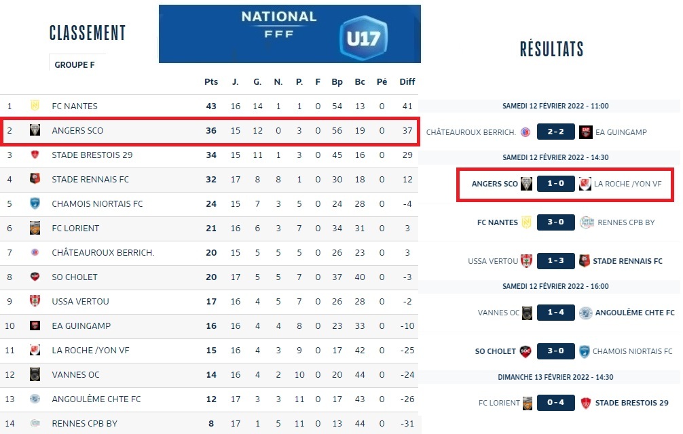The width and height of the screenshot is (683, 434).
Task: Click the Chamois Niortais FC crest in standings
Action: tap(35, 203)
